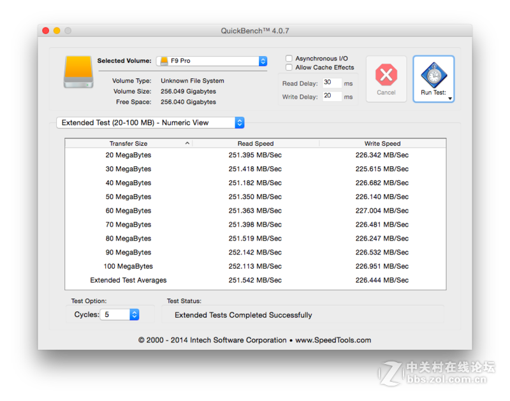Enable the Allow Cache Effects checkbox
The width and height of the screenshot is (510, 401).
[289, 67]
